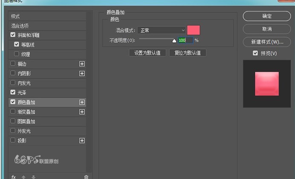Image resolution: width=295 pixels, height=179 pixels.
Task: Click the effects list vertical scrollbar
Action: tap(89, 92)
